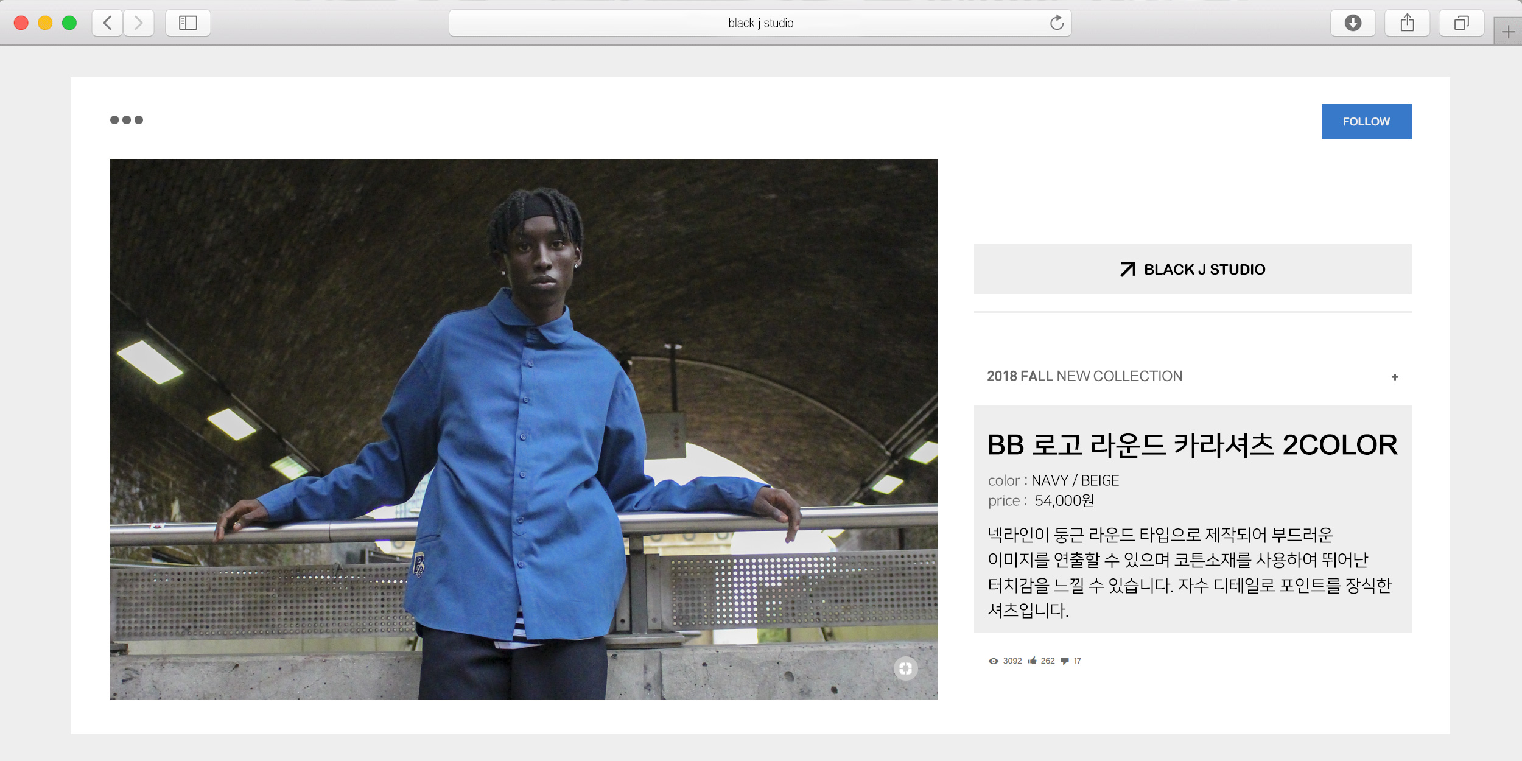1522x761 pixels.
Task: Click the Korean product description paragraph
Action: tap(1190, 572)
